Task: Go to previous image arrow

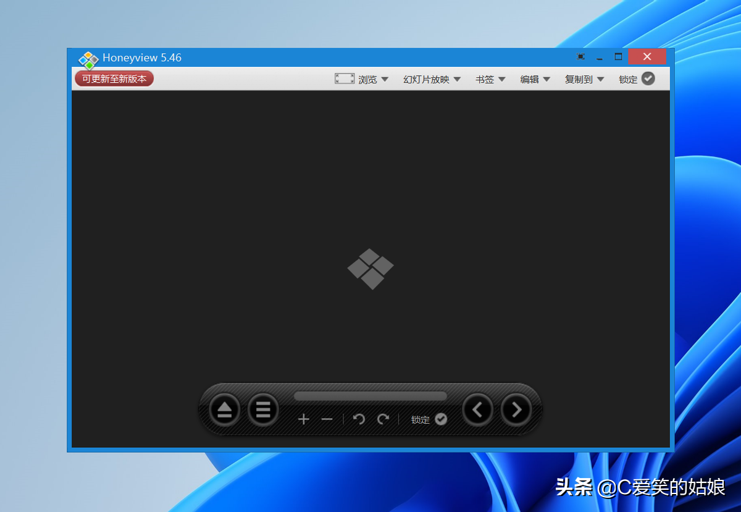Action: point(478,409)
